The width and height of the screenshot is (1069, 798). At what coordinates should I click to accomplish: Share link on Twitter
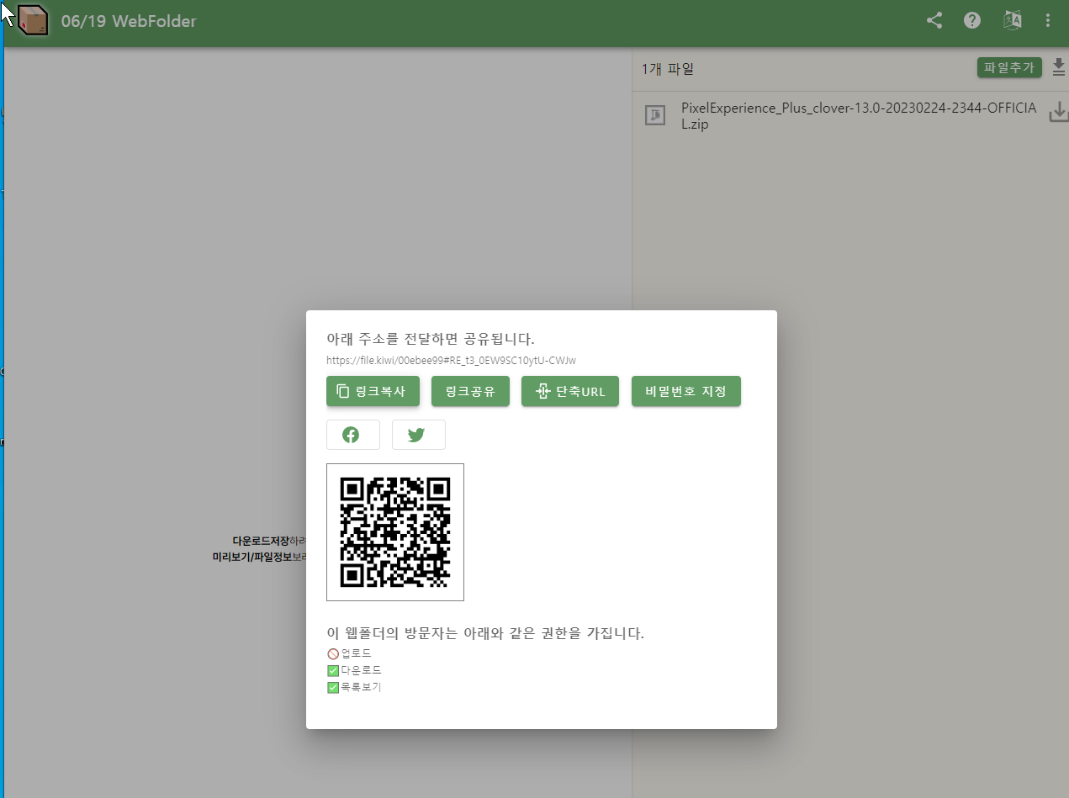[418, 435]
